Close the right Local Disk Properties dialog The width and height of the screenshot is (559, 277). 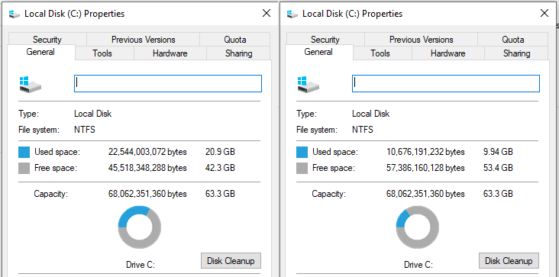point(544,14)
